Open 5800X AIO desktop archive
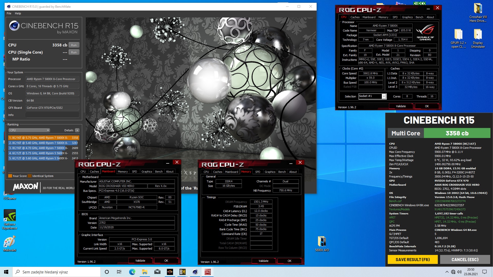Viewport: 493px width, 277px height. point(322,244)
